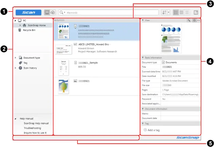Viewport: 214px width, 147px height.
Task: Collapse the View preview section
Action: [x=143, y=20]
